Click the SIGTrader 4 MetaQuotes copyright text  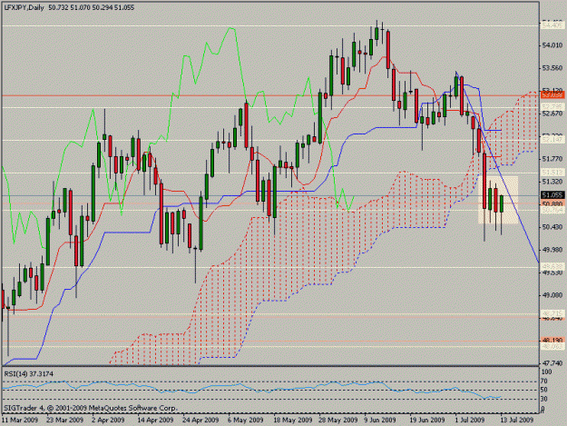pyautogui.click(x=91, y=408)
